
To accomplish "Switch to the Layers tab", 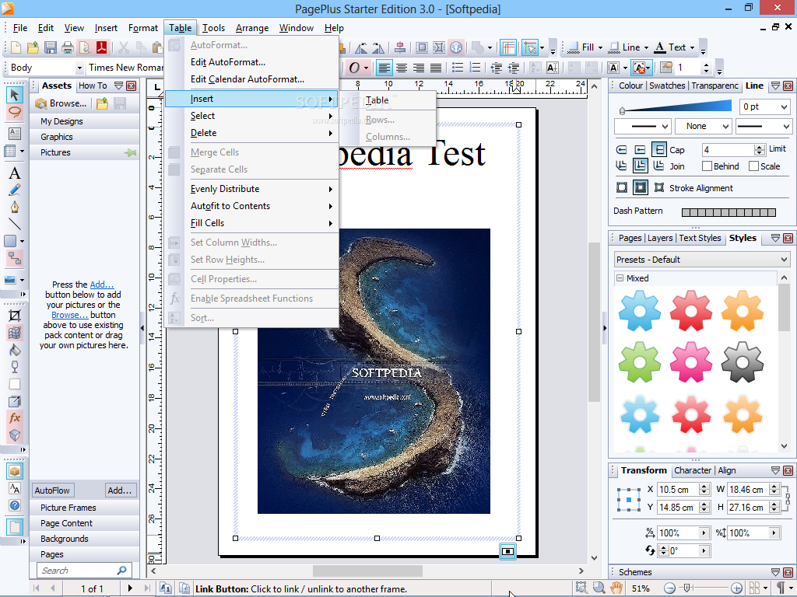I will coord(660,238).
